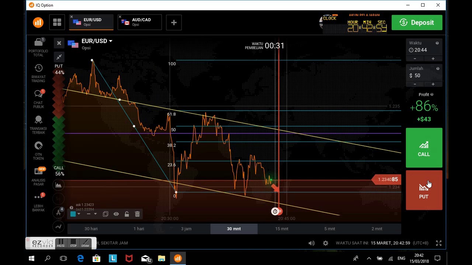Duplicate selected drawing object

[x=105, y=214]
